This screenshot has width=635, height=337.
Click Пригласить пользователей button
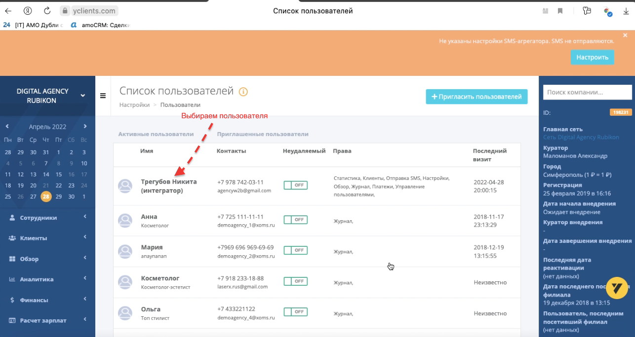(x=476, y=97)
